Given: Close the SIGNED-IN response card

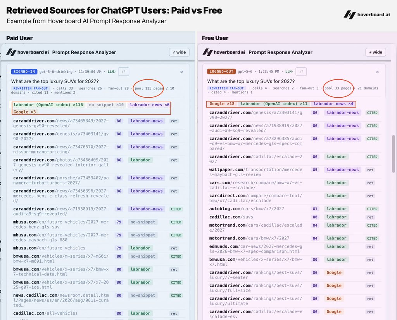Looking at the screenshot, I should (x=181, y=72).
